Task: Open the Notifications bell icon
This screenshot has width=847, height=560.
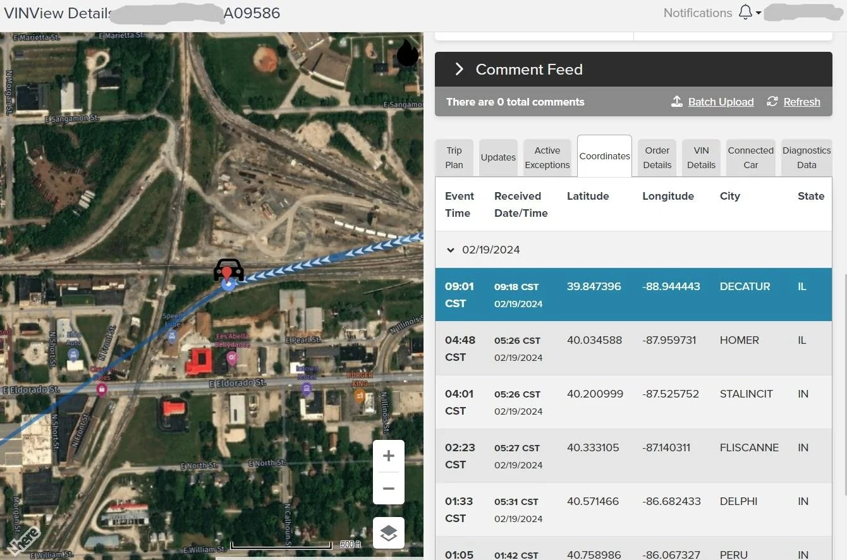Action: coord(746,13)
